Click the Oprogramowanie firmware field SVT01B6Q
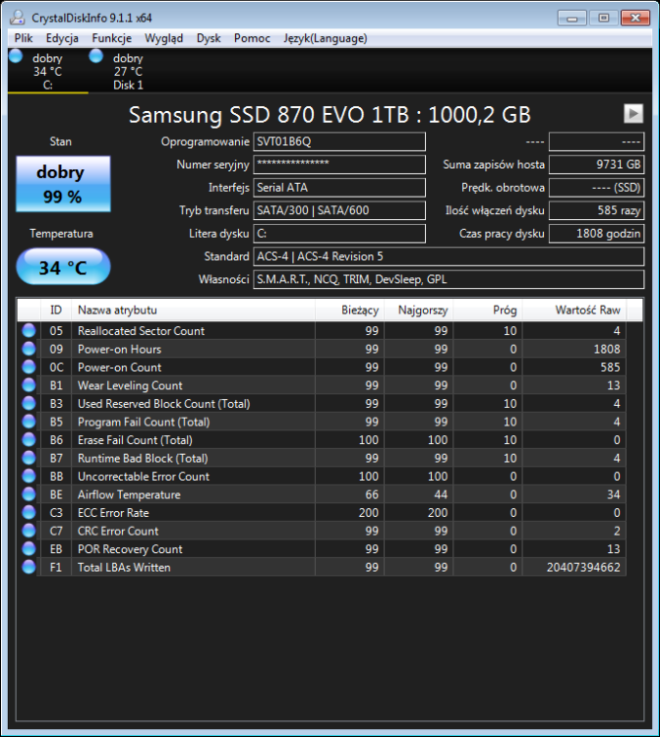The width and height of the screenshot is (660, 737). point(338,142)
